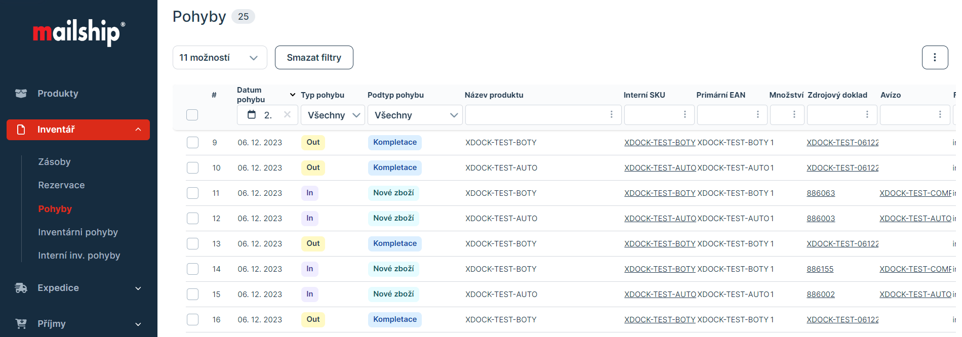Screen dimensions: 962x337
Task: Click the Produkty box icon in sidebar
Action: [21, 94]
